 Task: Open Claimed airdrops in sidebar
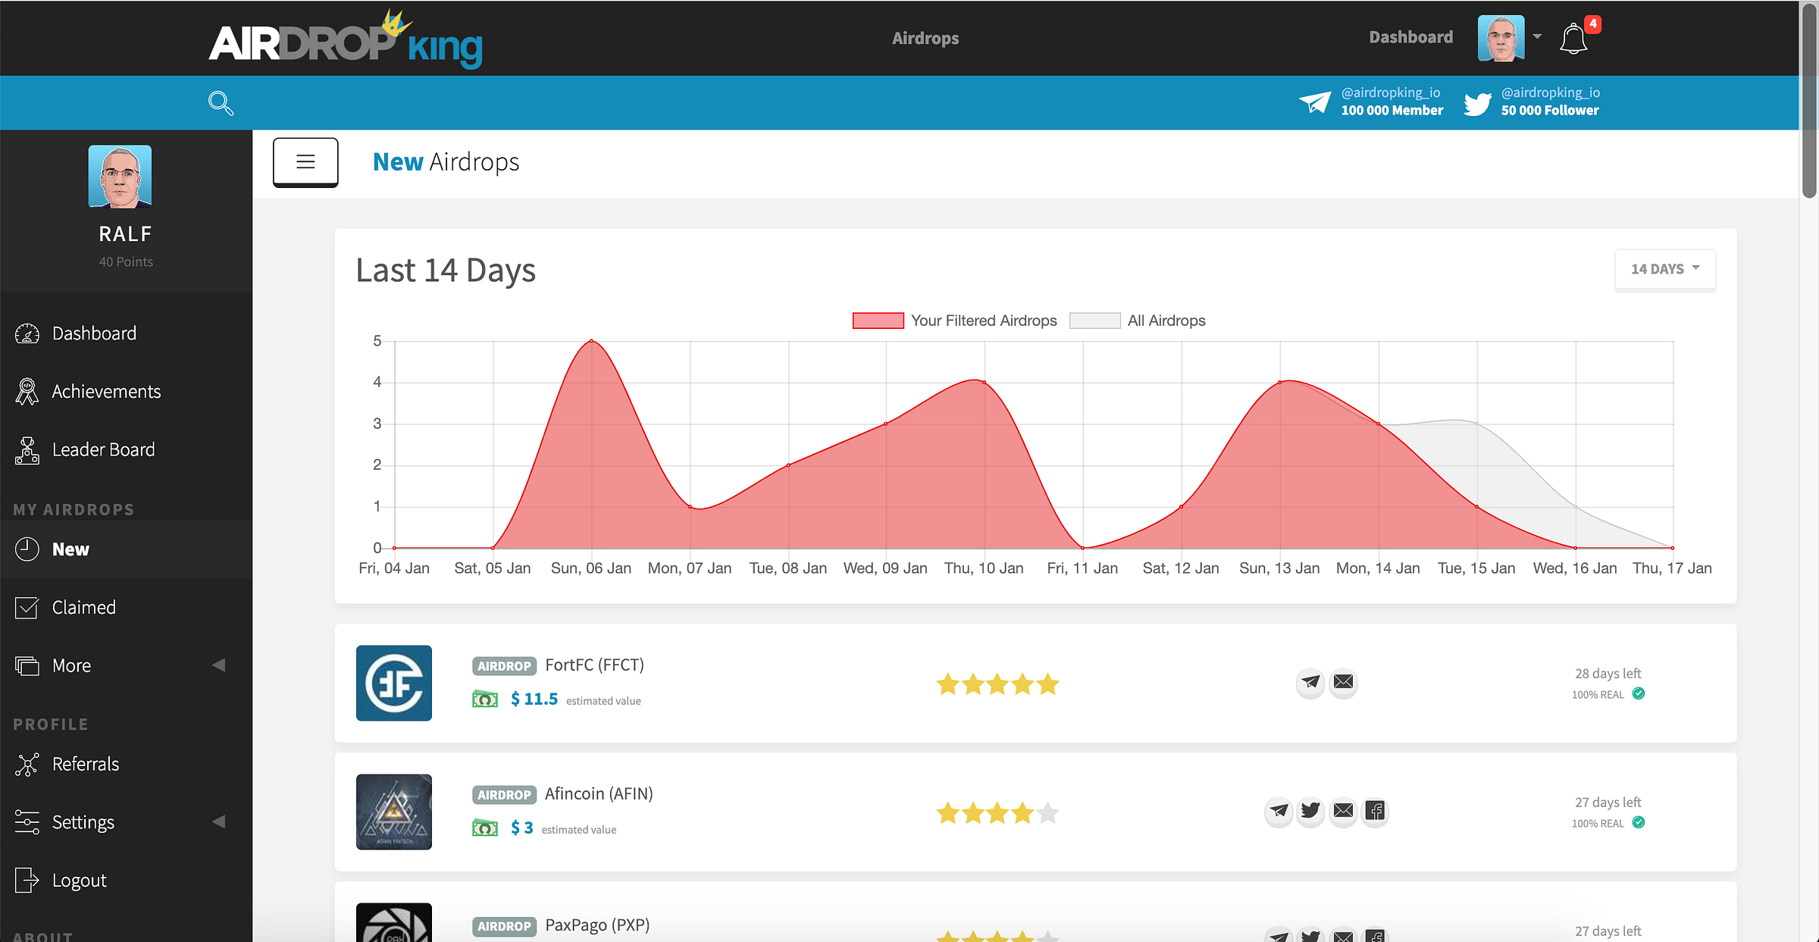point(83,608)
